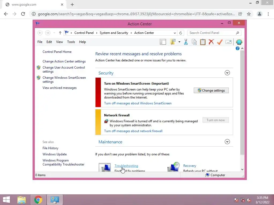274x205 pixels.
Task: Click the Up arrow navigation icon
Action: click(60, 33)
